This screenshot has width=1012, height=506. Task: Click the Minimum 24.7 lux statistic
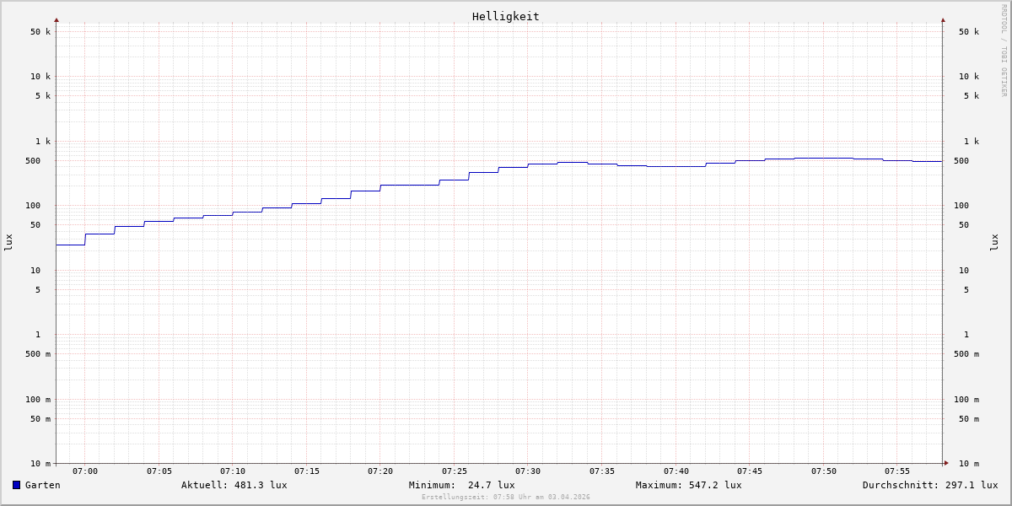click(x=461, y=485)
